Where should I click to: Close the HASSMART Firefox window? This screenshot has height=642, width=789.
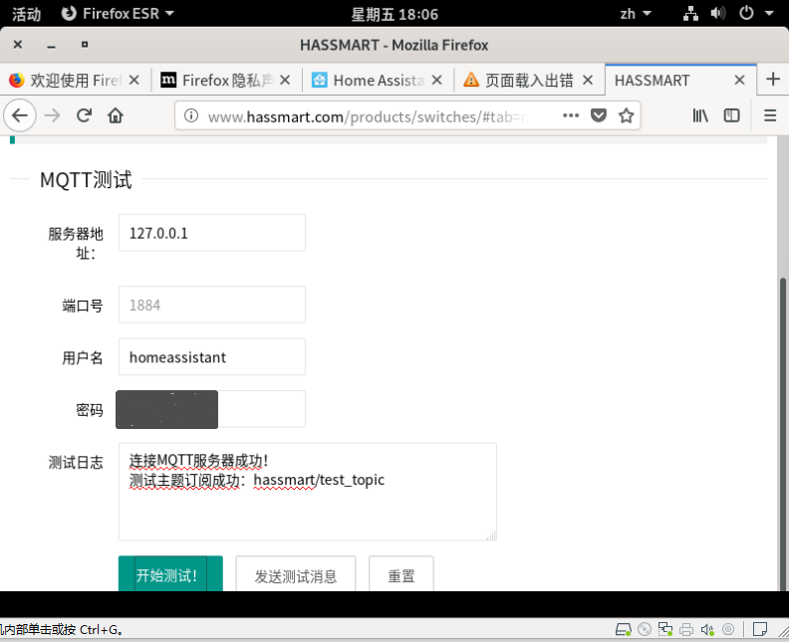pyautogui.click(x=18, y=45)
